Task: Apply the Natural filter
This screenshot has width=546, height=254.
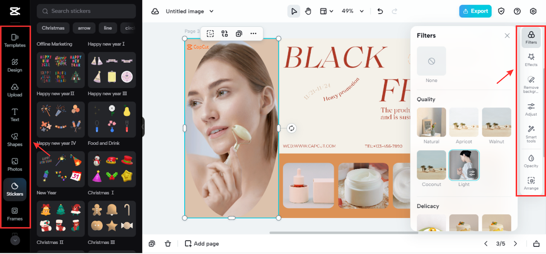Action: [x=431, y=122]
